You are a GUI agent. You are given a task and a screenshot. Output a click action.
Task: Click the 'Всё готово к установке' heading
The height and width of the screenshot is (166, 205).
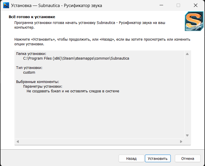32,17
